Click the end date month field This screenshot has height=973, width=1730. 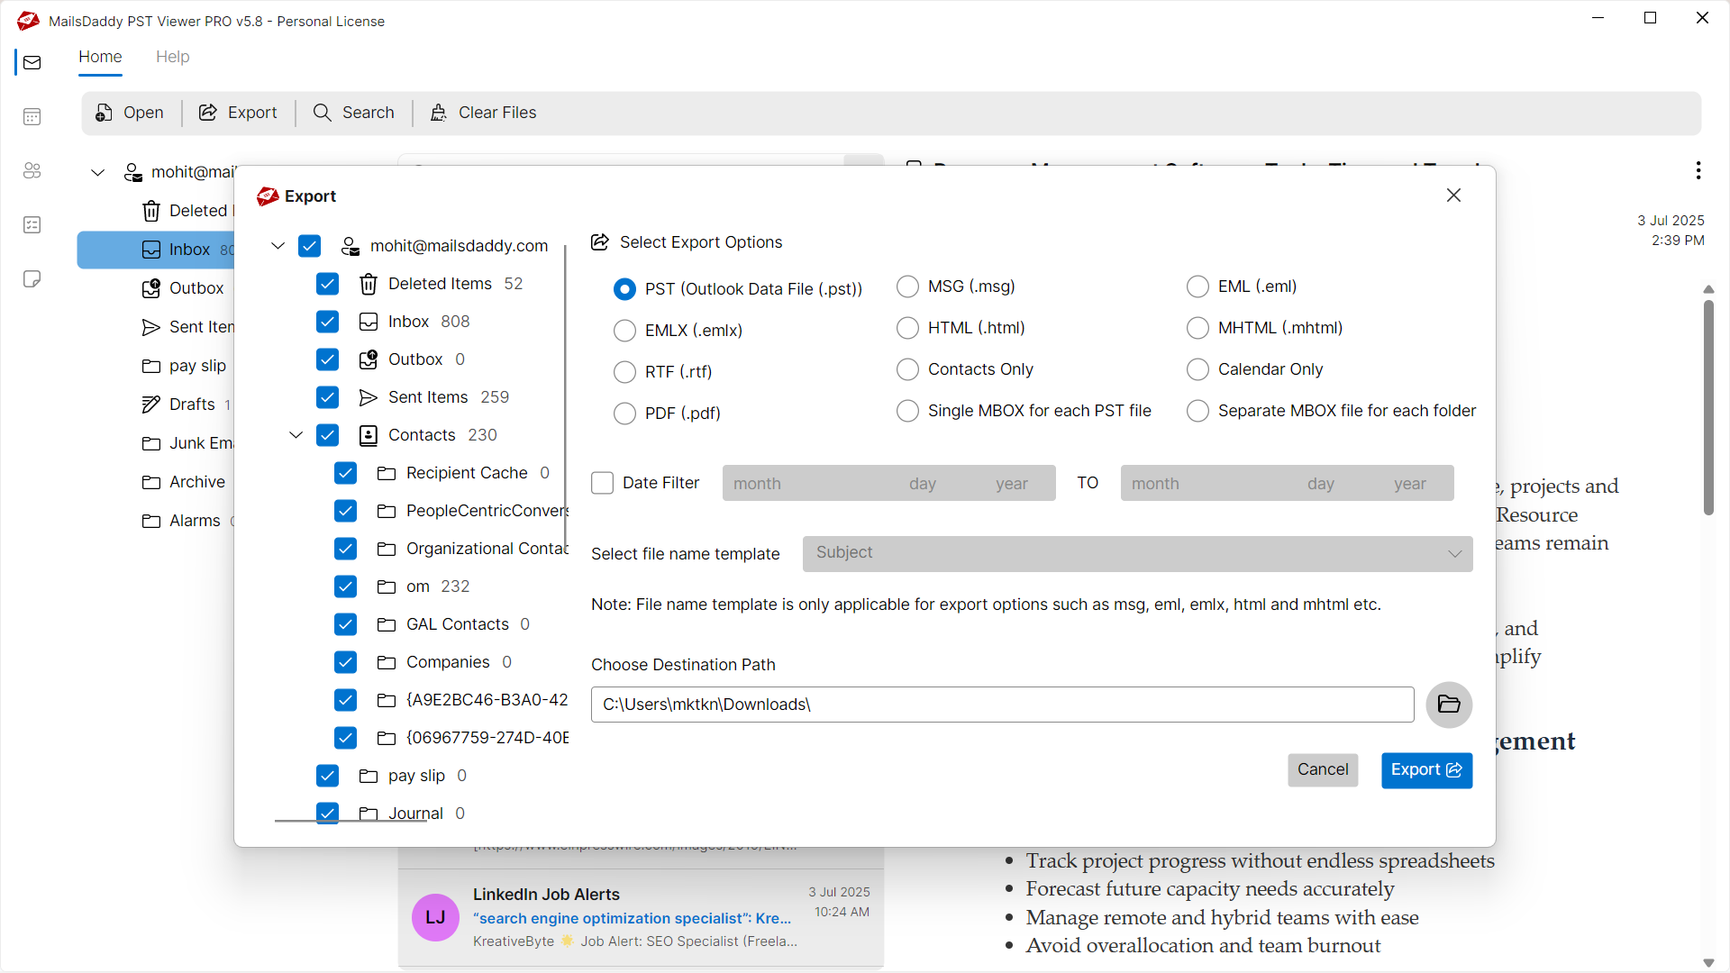point(1155,484)
